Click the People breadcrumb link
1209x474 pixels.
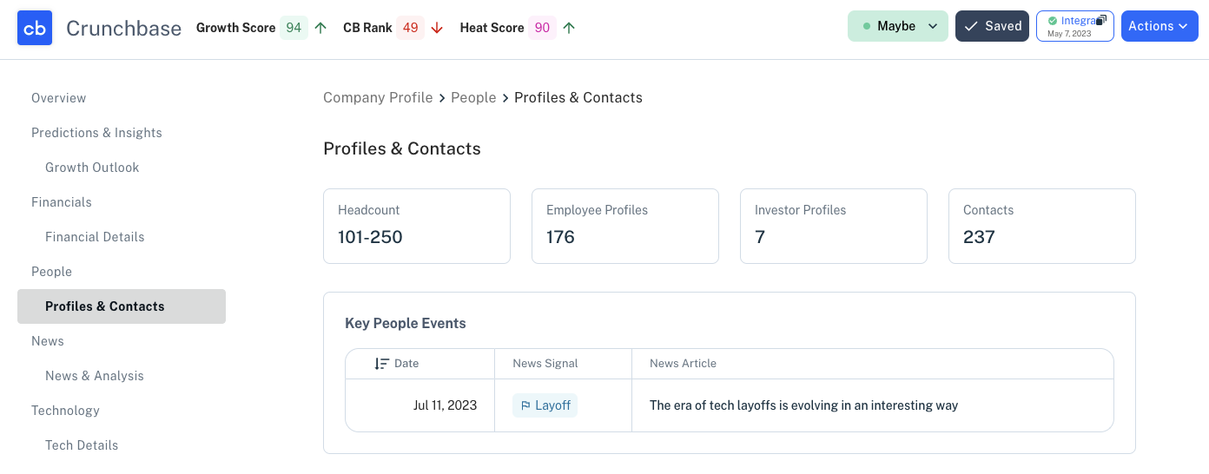coord(473,97)
